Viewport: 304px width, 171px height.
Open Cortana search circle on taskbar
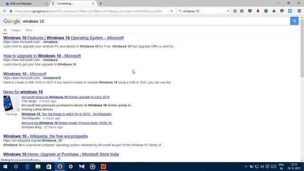pyautogui.click(x=16, y=167)
